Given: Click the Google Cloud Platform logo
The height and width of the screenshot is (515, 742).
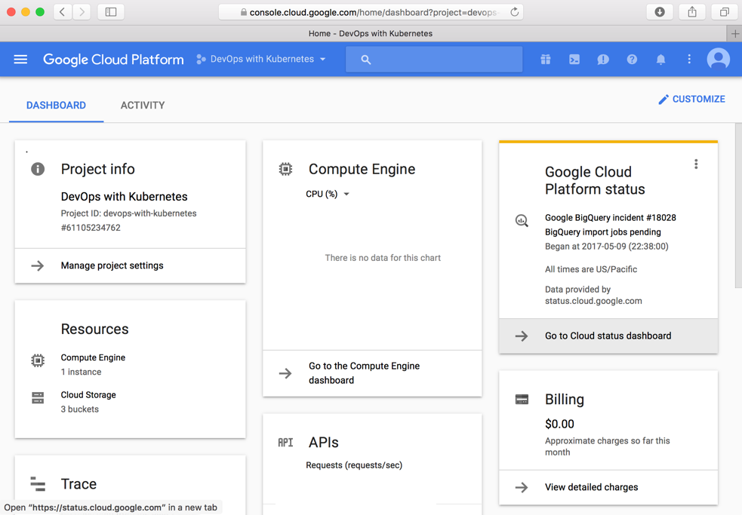Looking at the screenshot, I should [x=113, y=59].
